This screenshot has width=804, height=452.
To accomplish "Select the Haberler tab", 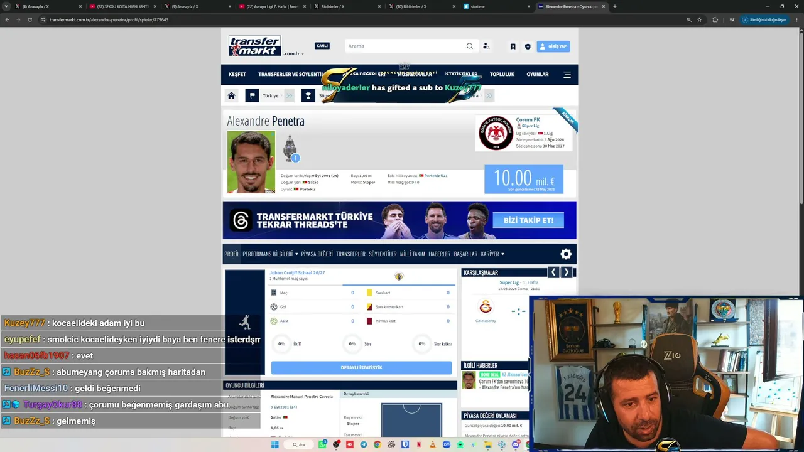I will (x=440, y=254).
